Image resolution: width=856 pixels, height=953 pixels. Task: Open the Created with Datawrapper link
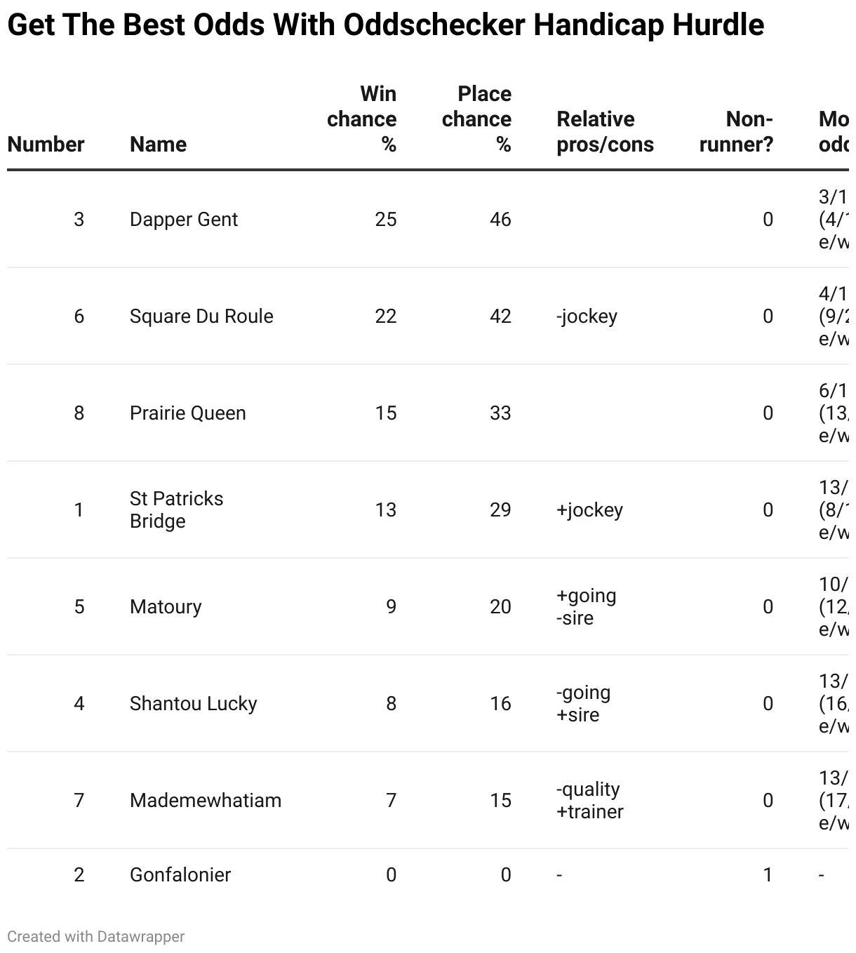(x=96, y=937)
